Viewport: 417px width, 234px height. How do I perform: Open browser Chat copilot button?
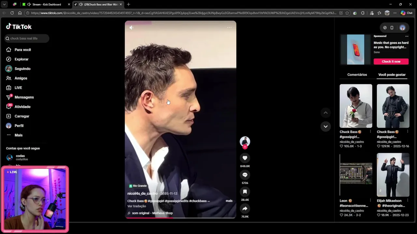point(407,13)
